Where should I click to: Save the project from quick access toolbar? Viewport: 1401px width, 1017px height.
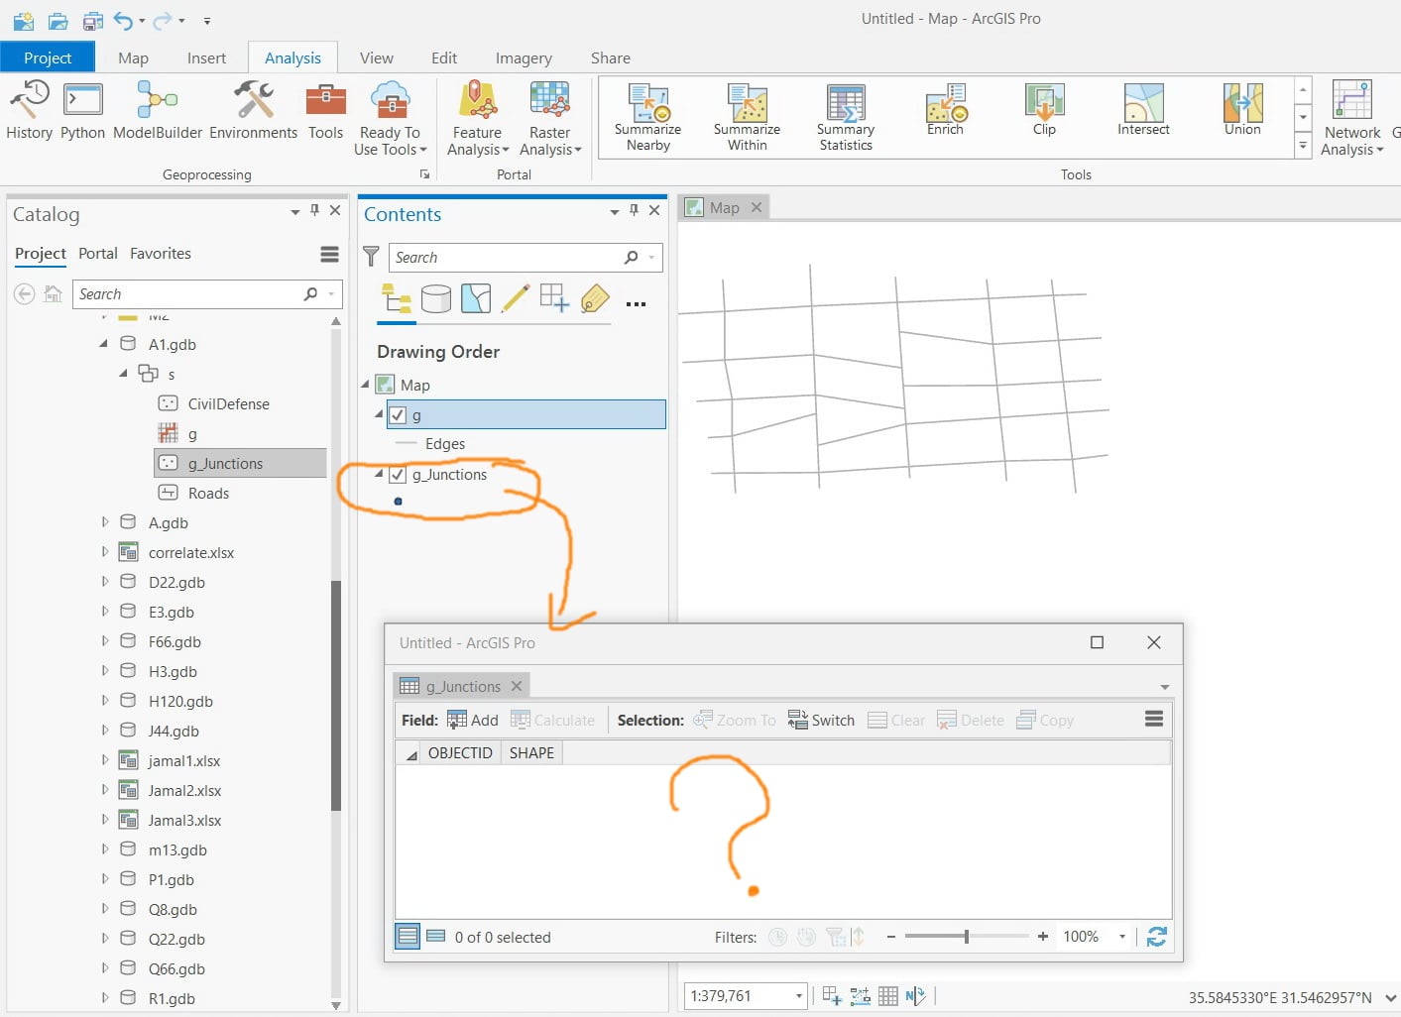click(x=93, y=20)
